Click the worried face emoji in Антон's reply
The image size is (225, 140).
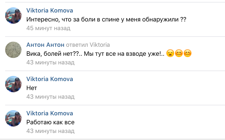[x=170, y=54]
